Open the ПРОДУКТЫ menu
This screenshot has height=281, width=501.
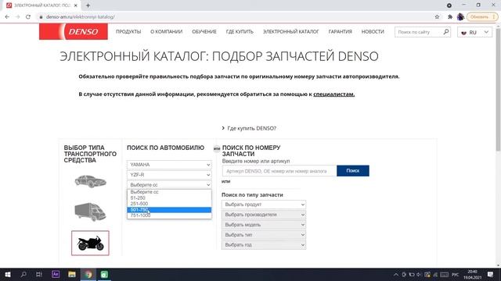(128, 31)
